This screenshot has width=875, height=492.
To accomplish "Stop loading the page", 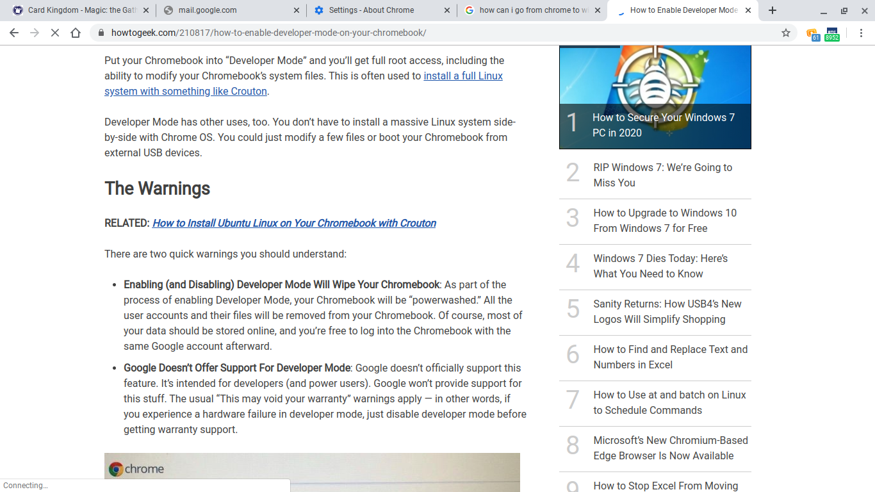I will coord(55,33).
